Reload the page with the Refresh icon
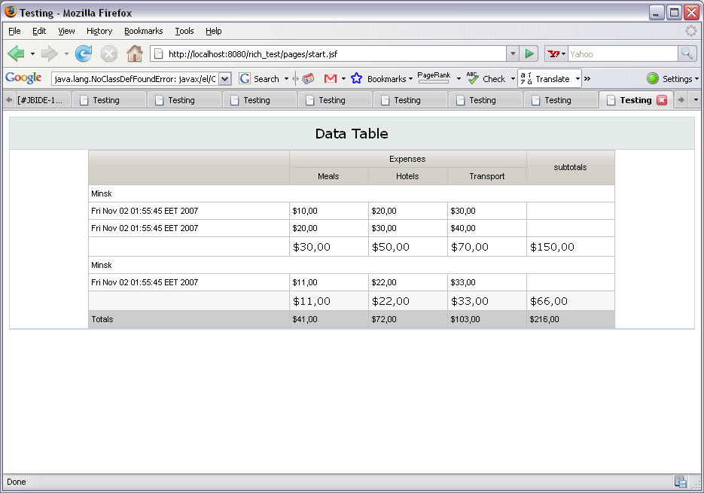 pos(84,54)
